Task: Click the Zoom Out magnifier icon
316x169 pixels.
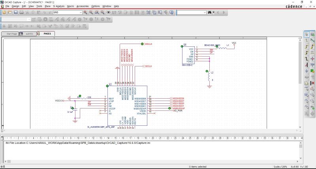Action: coord(91,13)
